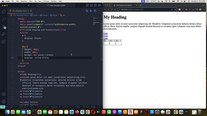This screenshot has height=116, width=207.
Task: Click UTF-8 encoding in status bar
Action: [65, 107]
